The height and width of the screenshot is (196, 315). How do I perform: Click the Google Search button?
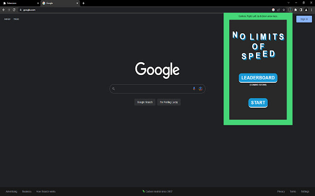click(x=145, y=102)
